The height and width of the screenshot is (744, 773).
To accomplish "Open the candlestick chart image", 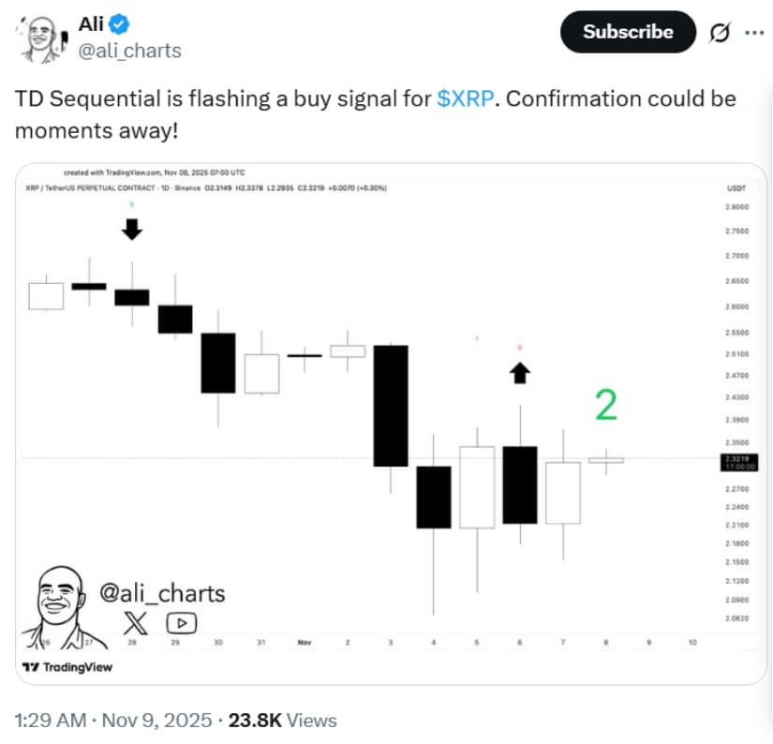I will [375, 422].
